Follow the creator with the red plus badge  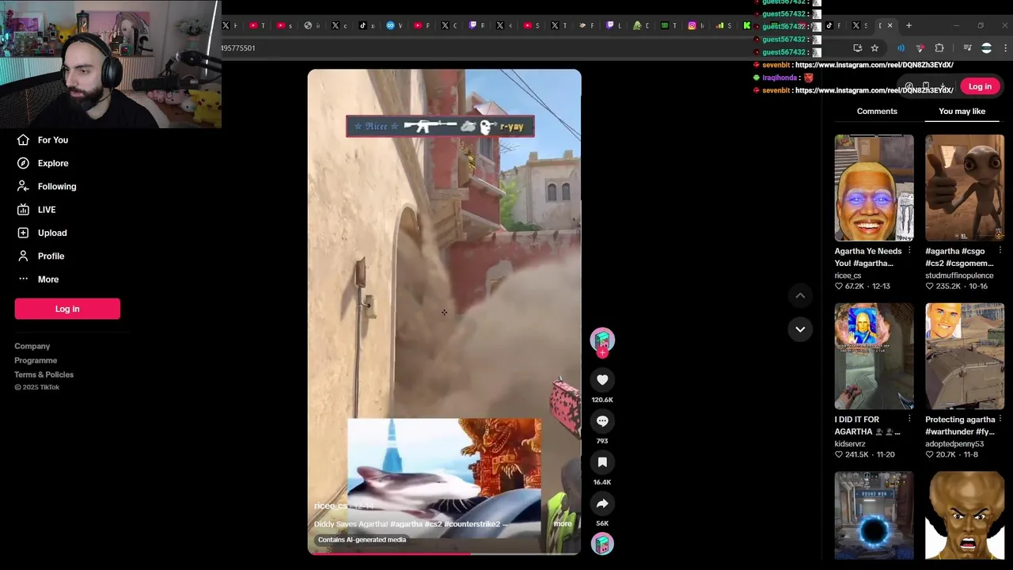pos(602,353)
